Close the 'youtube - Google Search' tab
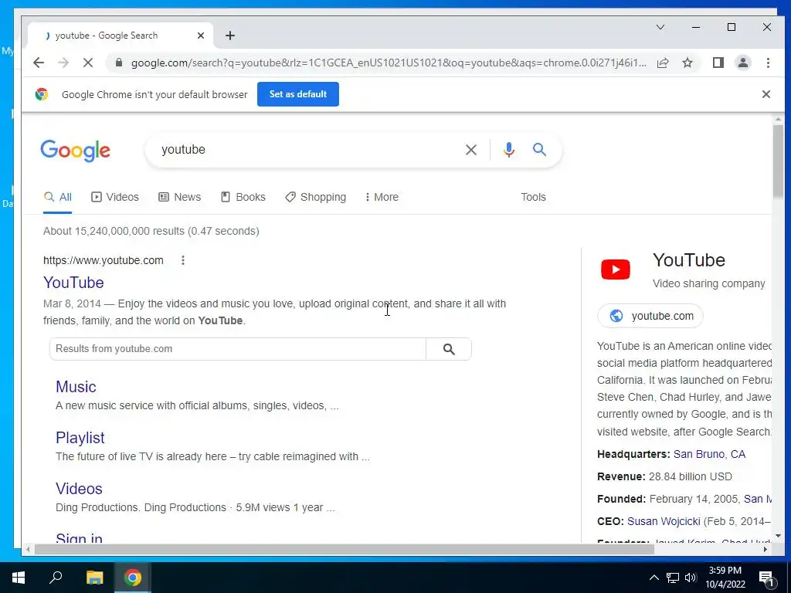The image size is (791, 593). 201,36
